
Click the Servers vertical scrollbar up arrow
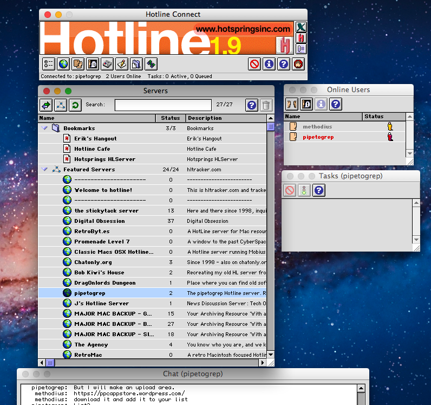271,118
